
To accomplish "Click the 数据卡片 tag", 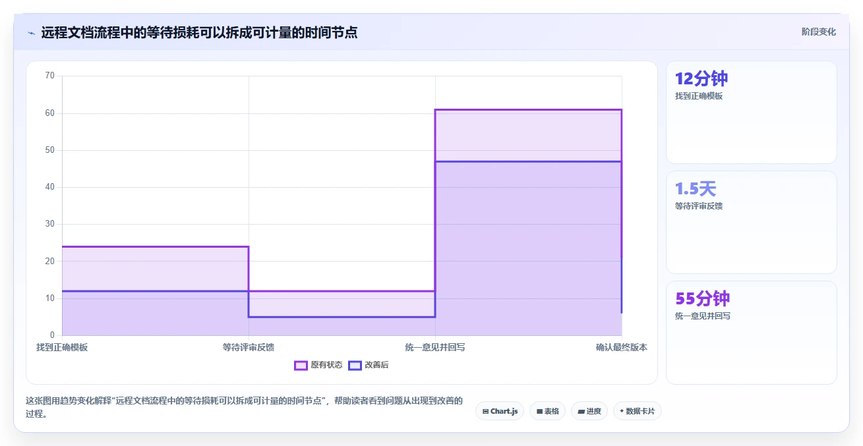I will (637, 411).
